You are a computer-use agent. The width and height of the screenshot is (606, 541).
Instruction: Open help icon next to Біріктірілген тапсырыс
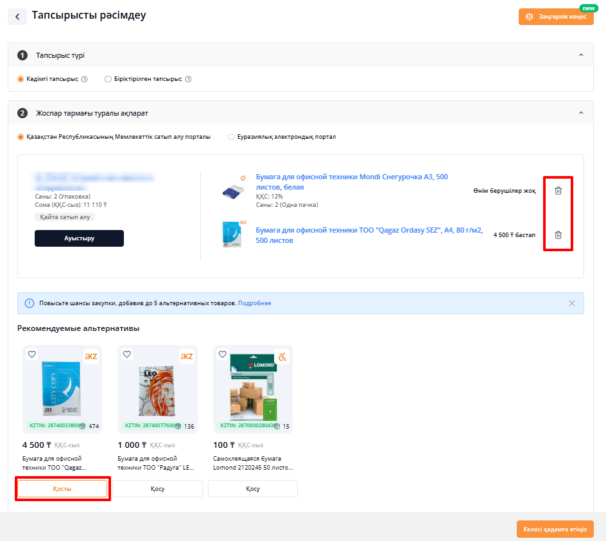click(188, 79)
